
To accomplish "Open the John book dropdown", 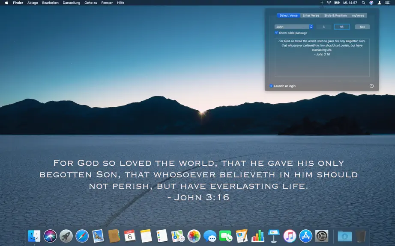I will pyautogui.click(x=294, y=26).
